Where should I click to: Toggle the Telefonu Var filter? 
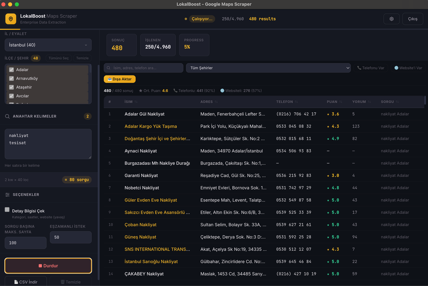click(x=371, y=68)
